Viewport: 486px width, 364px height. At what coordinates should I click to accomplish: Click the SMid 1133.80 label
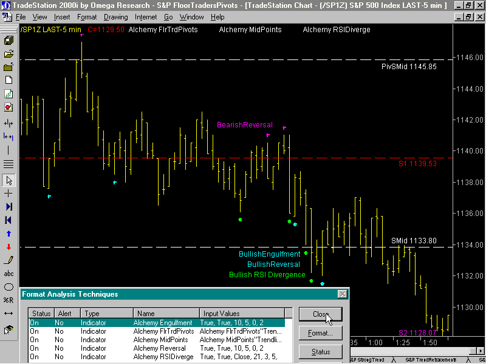click(x=414, y=240)
